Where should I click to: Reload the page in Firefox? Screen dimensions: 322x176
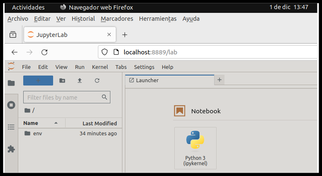tap(44, 52)
